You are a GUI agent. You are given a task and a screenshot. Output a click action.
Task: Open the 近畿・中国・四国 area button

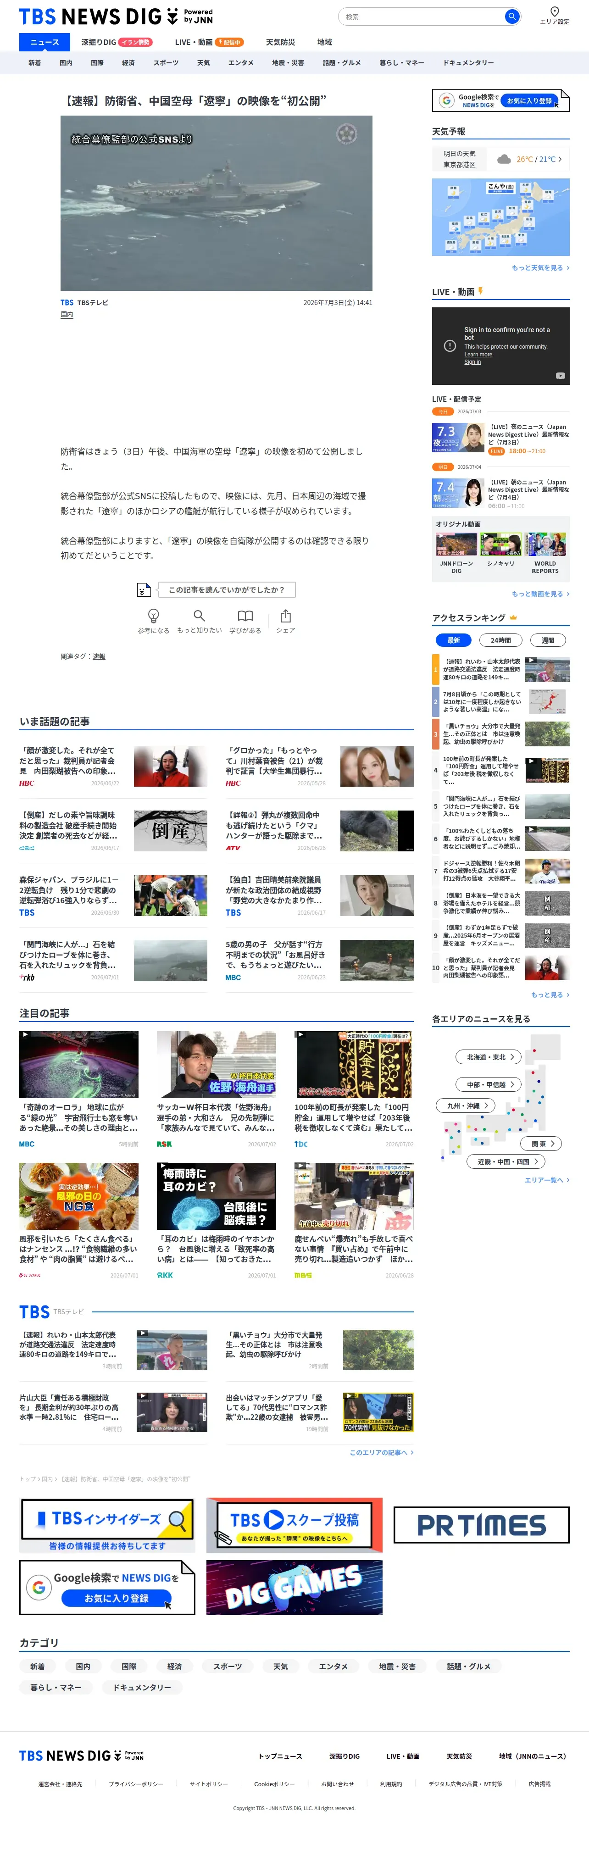(506, 1161)
